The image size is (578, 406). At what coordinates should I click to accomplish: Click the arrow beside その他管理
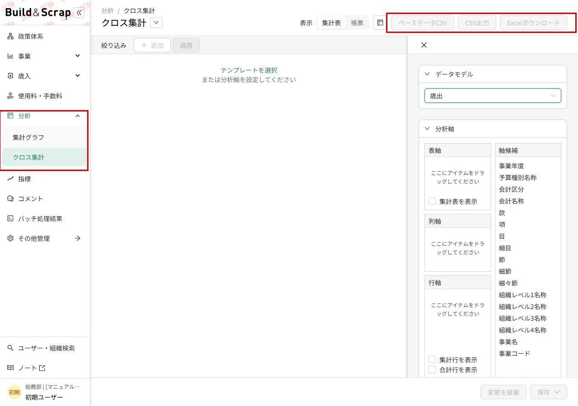coord(78,239)
